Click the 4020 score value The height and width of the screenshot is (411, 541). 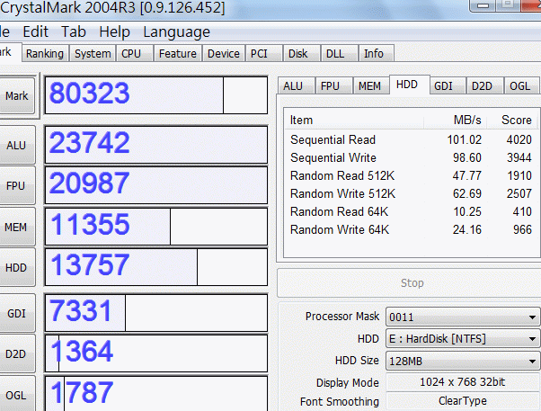pyautogui.click(x=519, y=139)
